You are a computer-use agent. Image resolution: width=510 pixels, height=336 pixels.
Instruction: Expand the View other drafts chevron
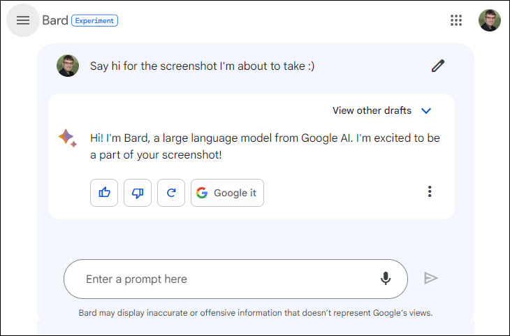point(426,111)
